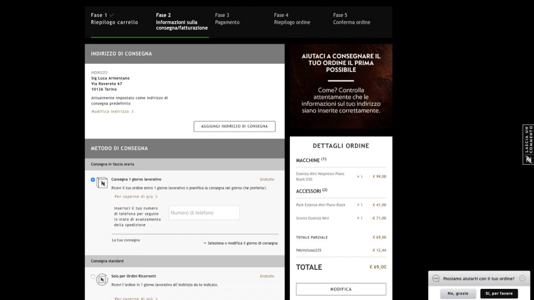Image resolution: width=534 pixels, height=300 pixels.
Task: Select the Consegna 1 giorno lavorativo radio button
Action: click(x=93, y=180)
